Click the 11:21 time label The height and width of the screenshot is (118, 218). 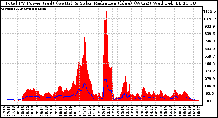click(x=85, y=111)
